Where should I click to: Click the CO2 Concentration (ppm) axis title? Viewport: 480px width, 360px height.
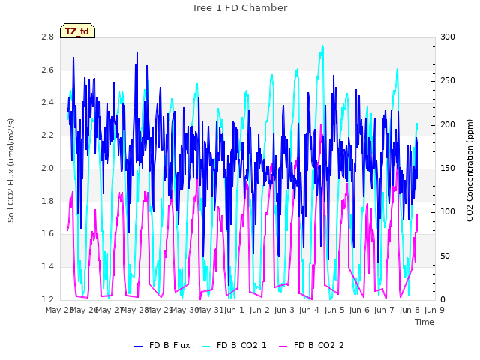pos(469,170)
